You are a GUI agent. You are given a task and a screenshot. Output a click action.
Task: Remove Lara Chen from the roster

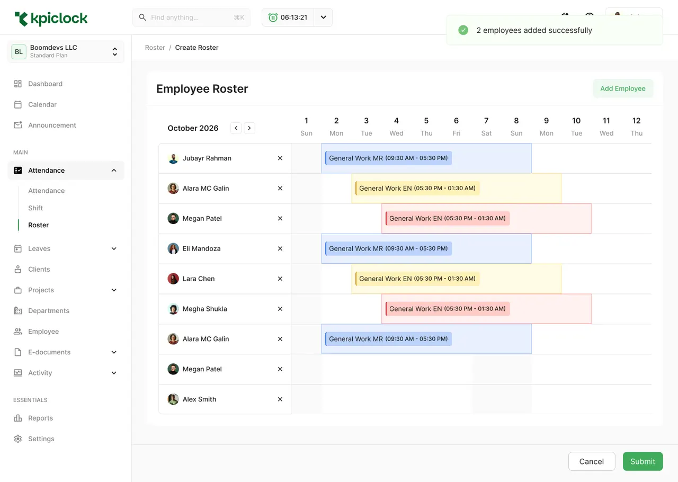(x=280, y=279)
